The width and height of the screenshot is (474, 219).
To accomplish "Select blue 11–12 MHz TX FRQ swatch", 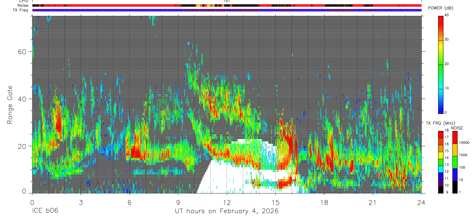I will pyautogui.click(x=441, y=176).
